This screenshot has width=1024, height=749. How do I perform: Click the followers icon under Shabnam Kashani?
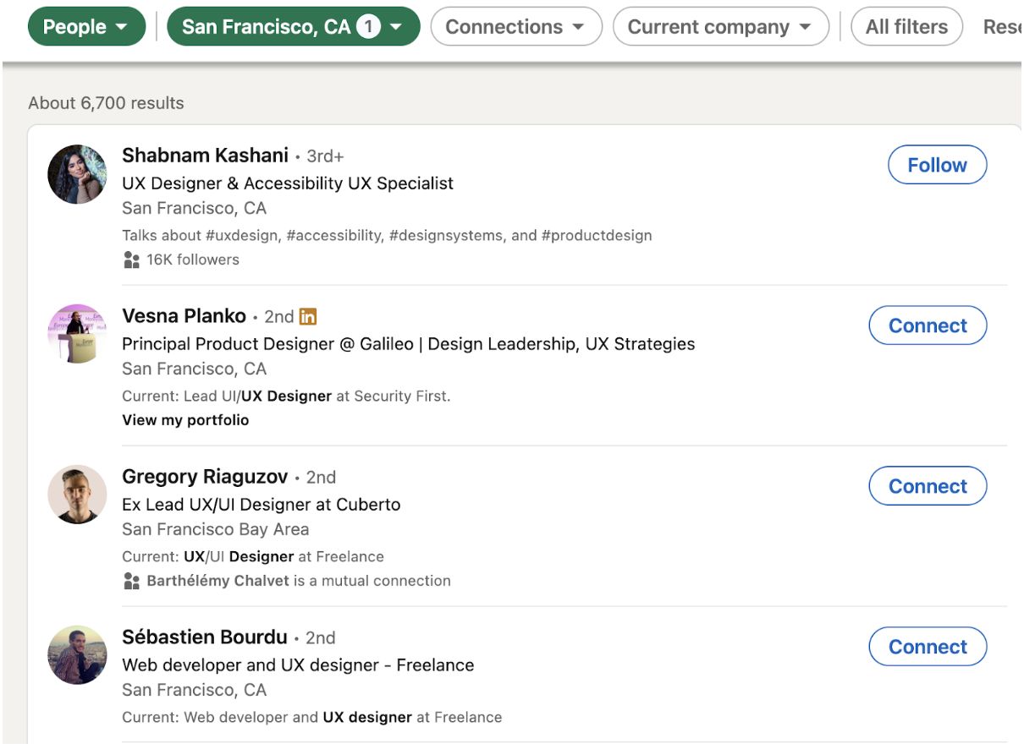coord(131,260)
